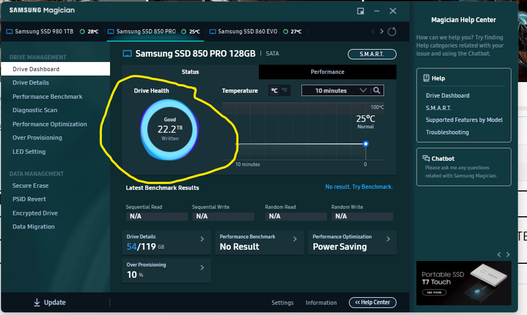The width and height of the screenshot is (527, 315).
Task: Click Samsung SSD 860 EVO drive icon
Action: [x=213, y=32]
